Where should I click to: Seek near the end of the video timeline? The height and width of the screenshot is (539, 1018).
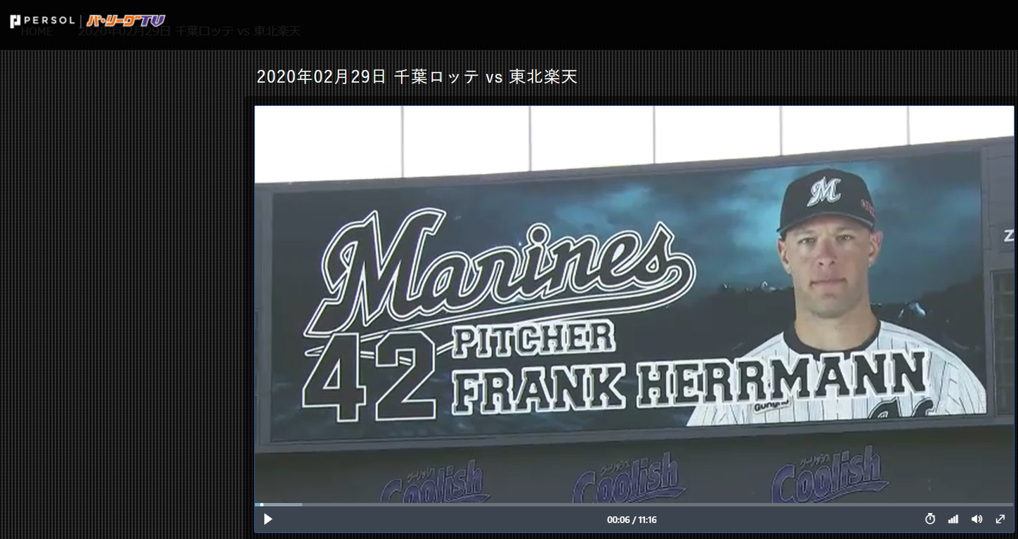1005,505
